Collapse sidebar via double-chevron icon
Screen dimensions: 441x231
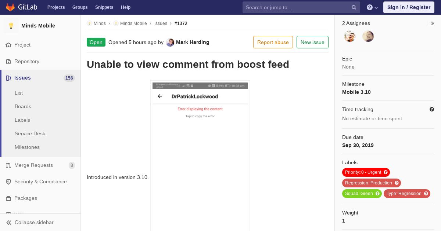9,223
